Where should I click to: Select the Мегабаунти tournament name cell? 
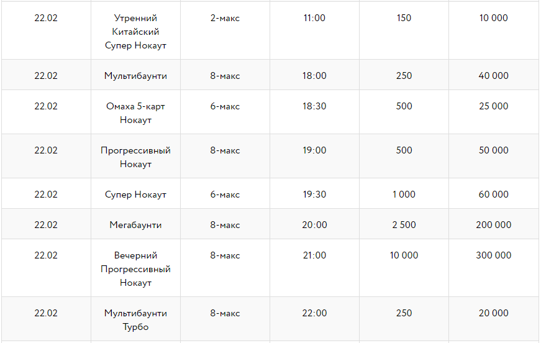tap(135, 225)
